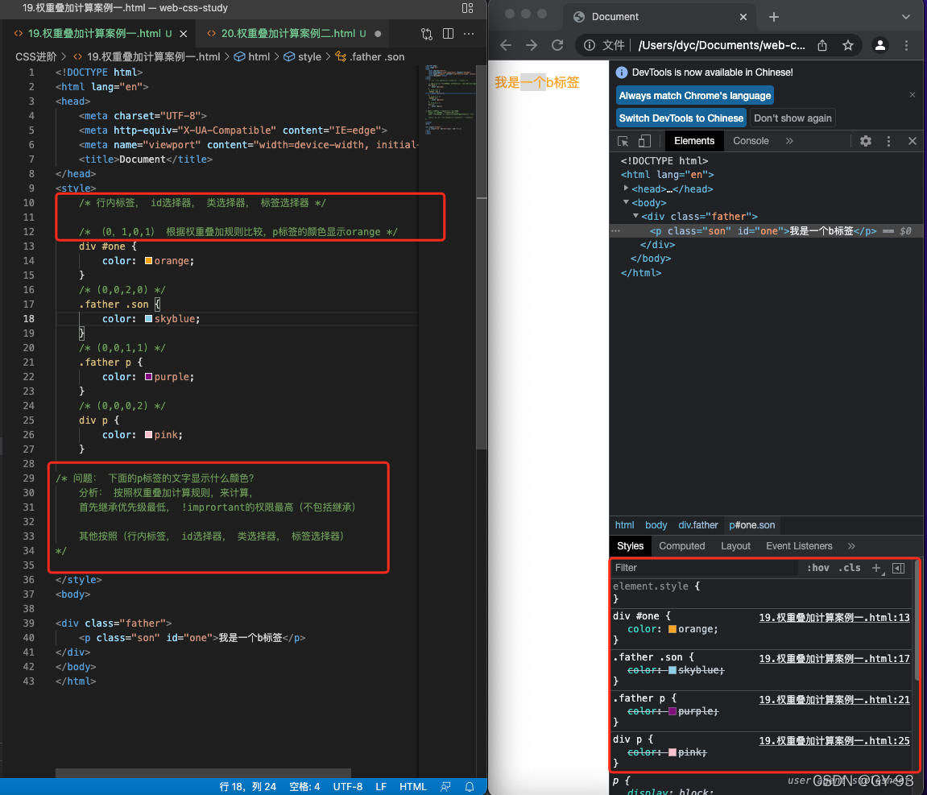The width and height of the screenshot is (927, 795).
Task: Click the code minimap in editor
Action: tap(449, 99)
